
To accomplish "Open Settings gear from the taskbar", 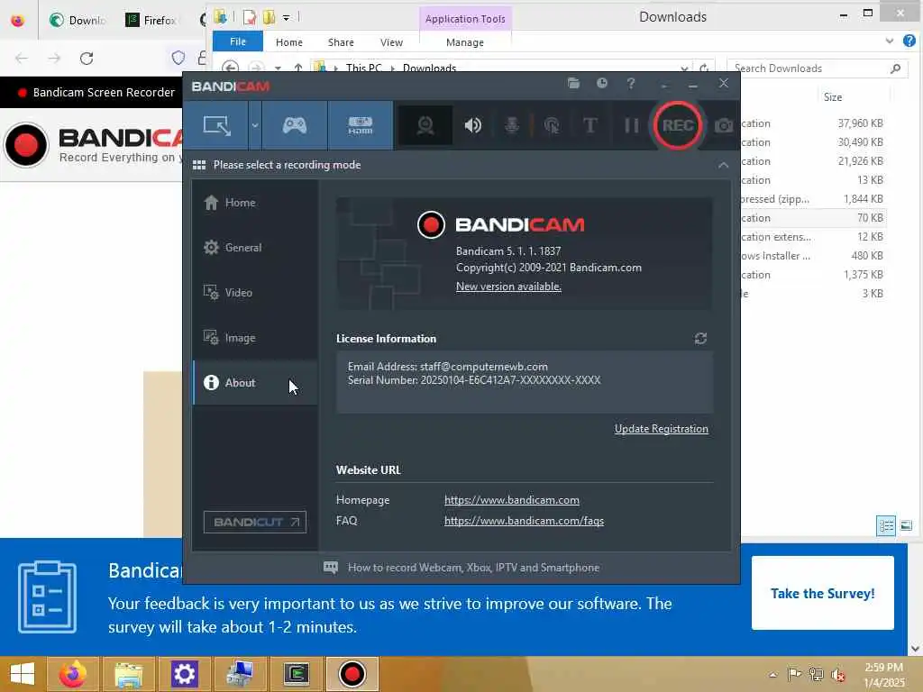I will [x=184, y=674].
